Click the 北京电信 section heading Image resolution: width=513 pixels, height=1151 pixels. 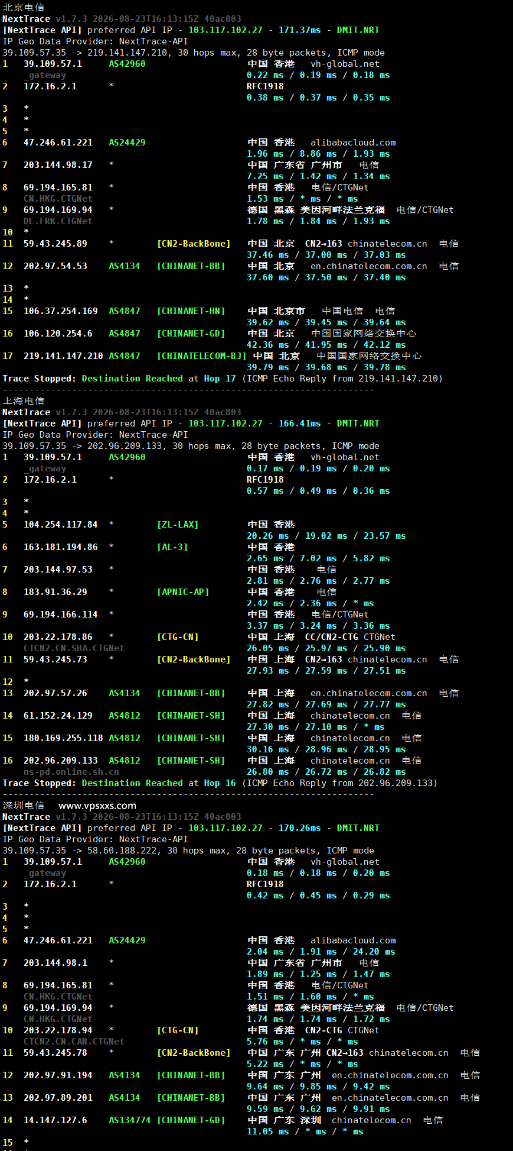[x=24, y=8]
